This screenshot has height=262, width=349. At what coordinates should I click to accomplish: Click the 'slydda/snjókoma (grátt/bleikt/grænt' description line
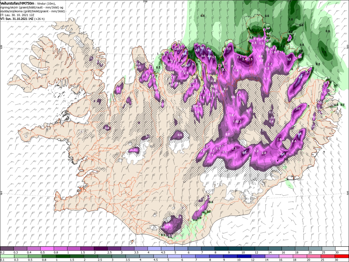[32, 11]
